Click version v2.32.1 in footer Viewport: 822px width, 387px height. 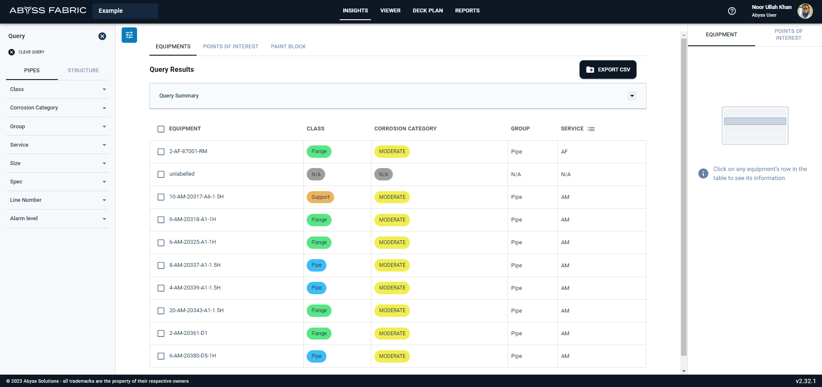click(806, 381)
